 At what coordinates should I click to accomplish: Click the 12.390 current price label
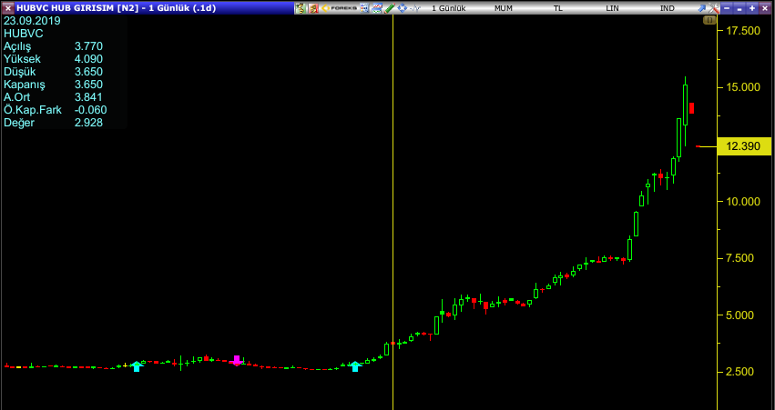click(x=744, y=146)
